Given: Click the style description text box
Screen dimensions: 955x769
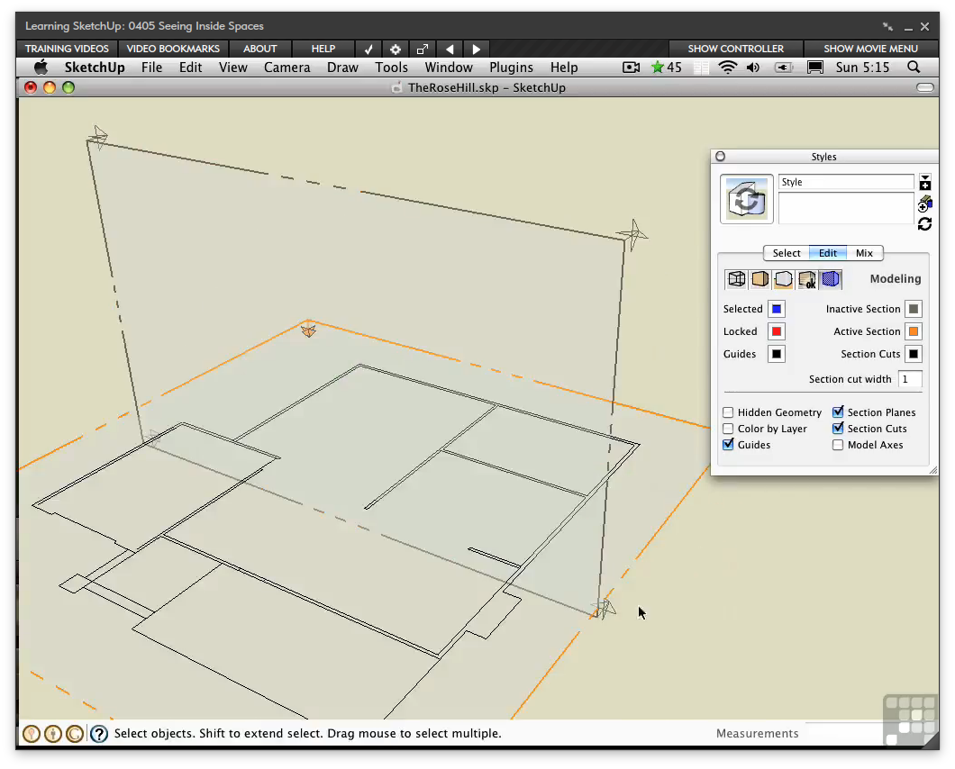Looking at the screenshot, I should click(846, 208).
